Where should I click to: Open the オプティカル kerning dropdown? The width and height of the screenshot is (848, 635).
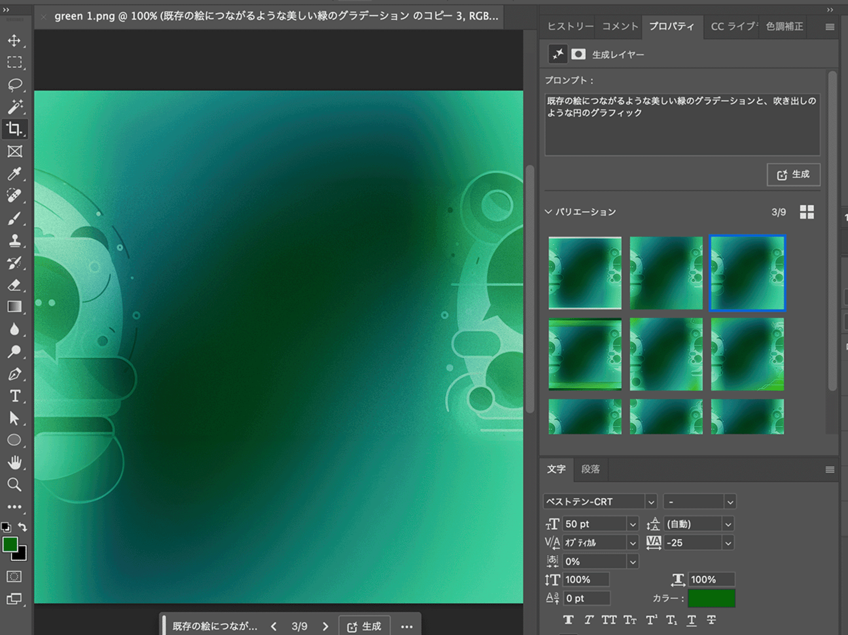[633, 543]
